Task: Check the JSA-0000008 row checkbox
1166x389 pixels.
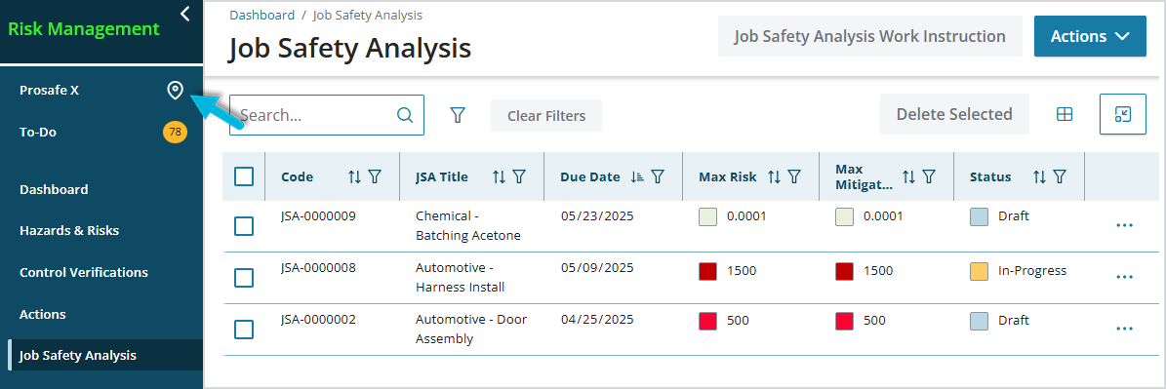Action: (244, 278)
